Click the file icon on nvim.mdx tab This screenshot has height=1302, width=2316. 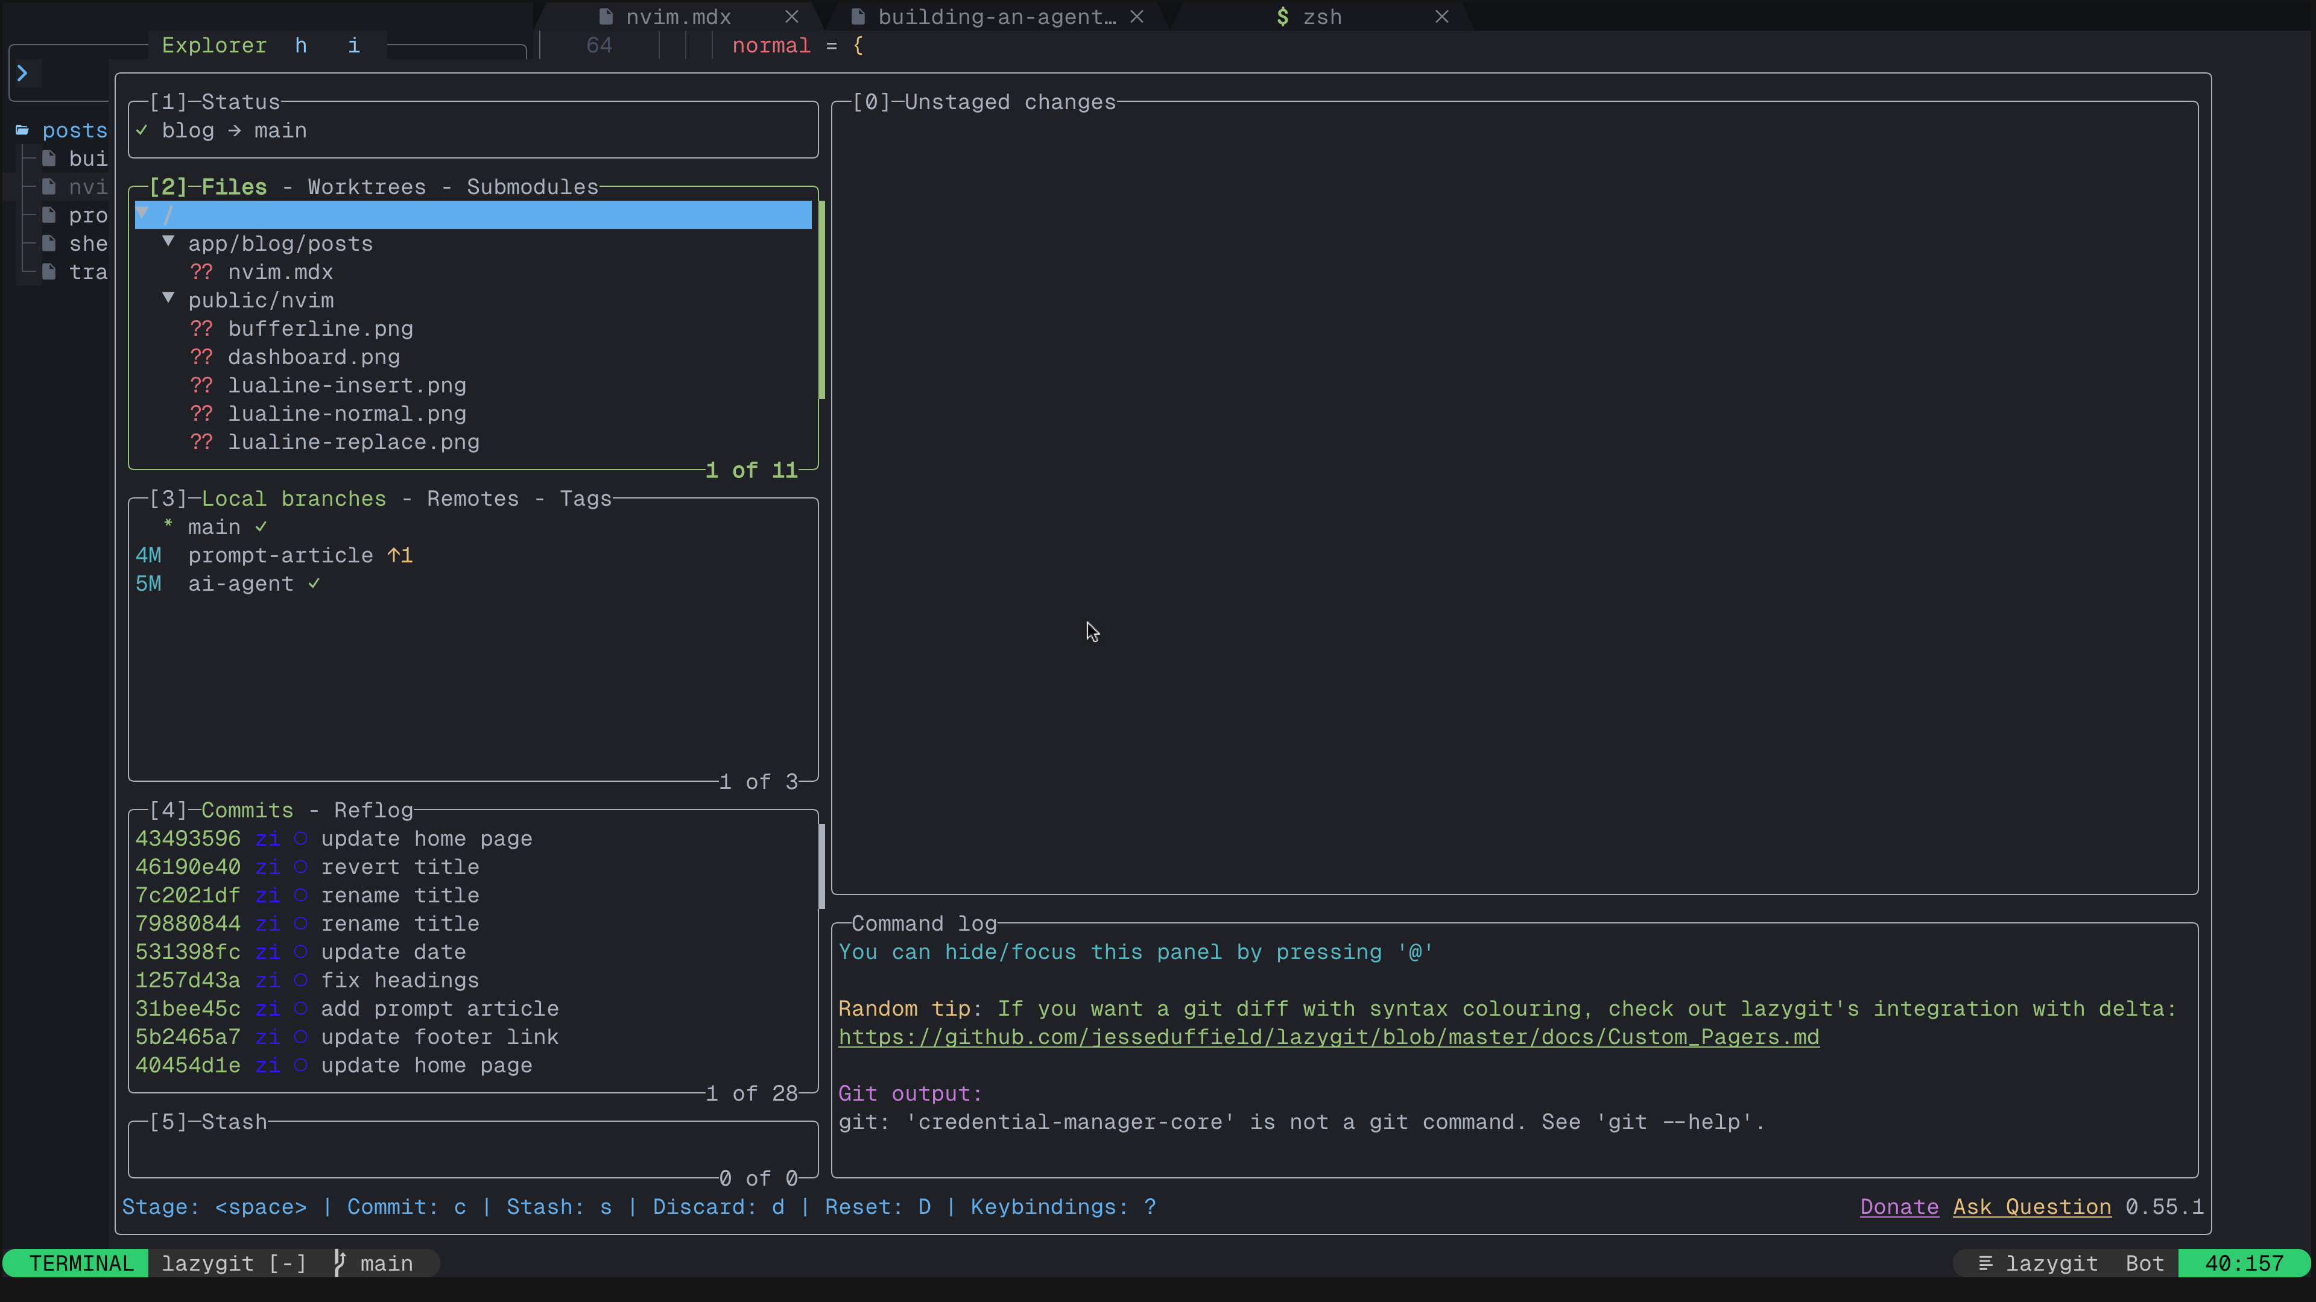coord(606,17)
